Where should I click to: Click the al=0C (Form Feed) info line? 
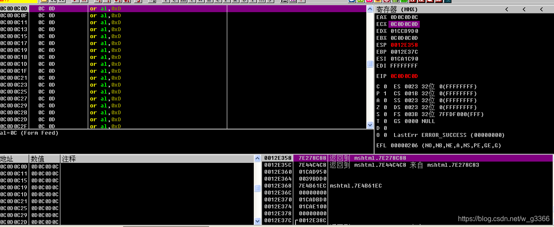29,133
